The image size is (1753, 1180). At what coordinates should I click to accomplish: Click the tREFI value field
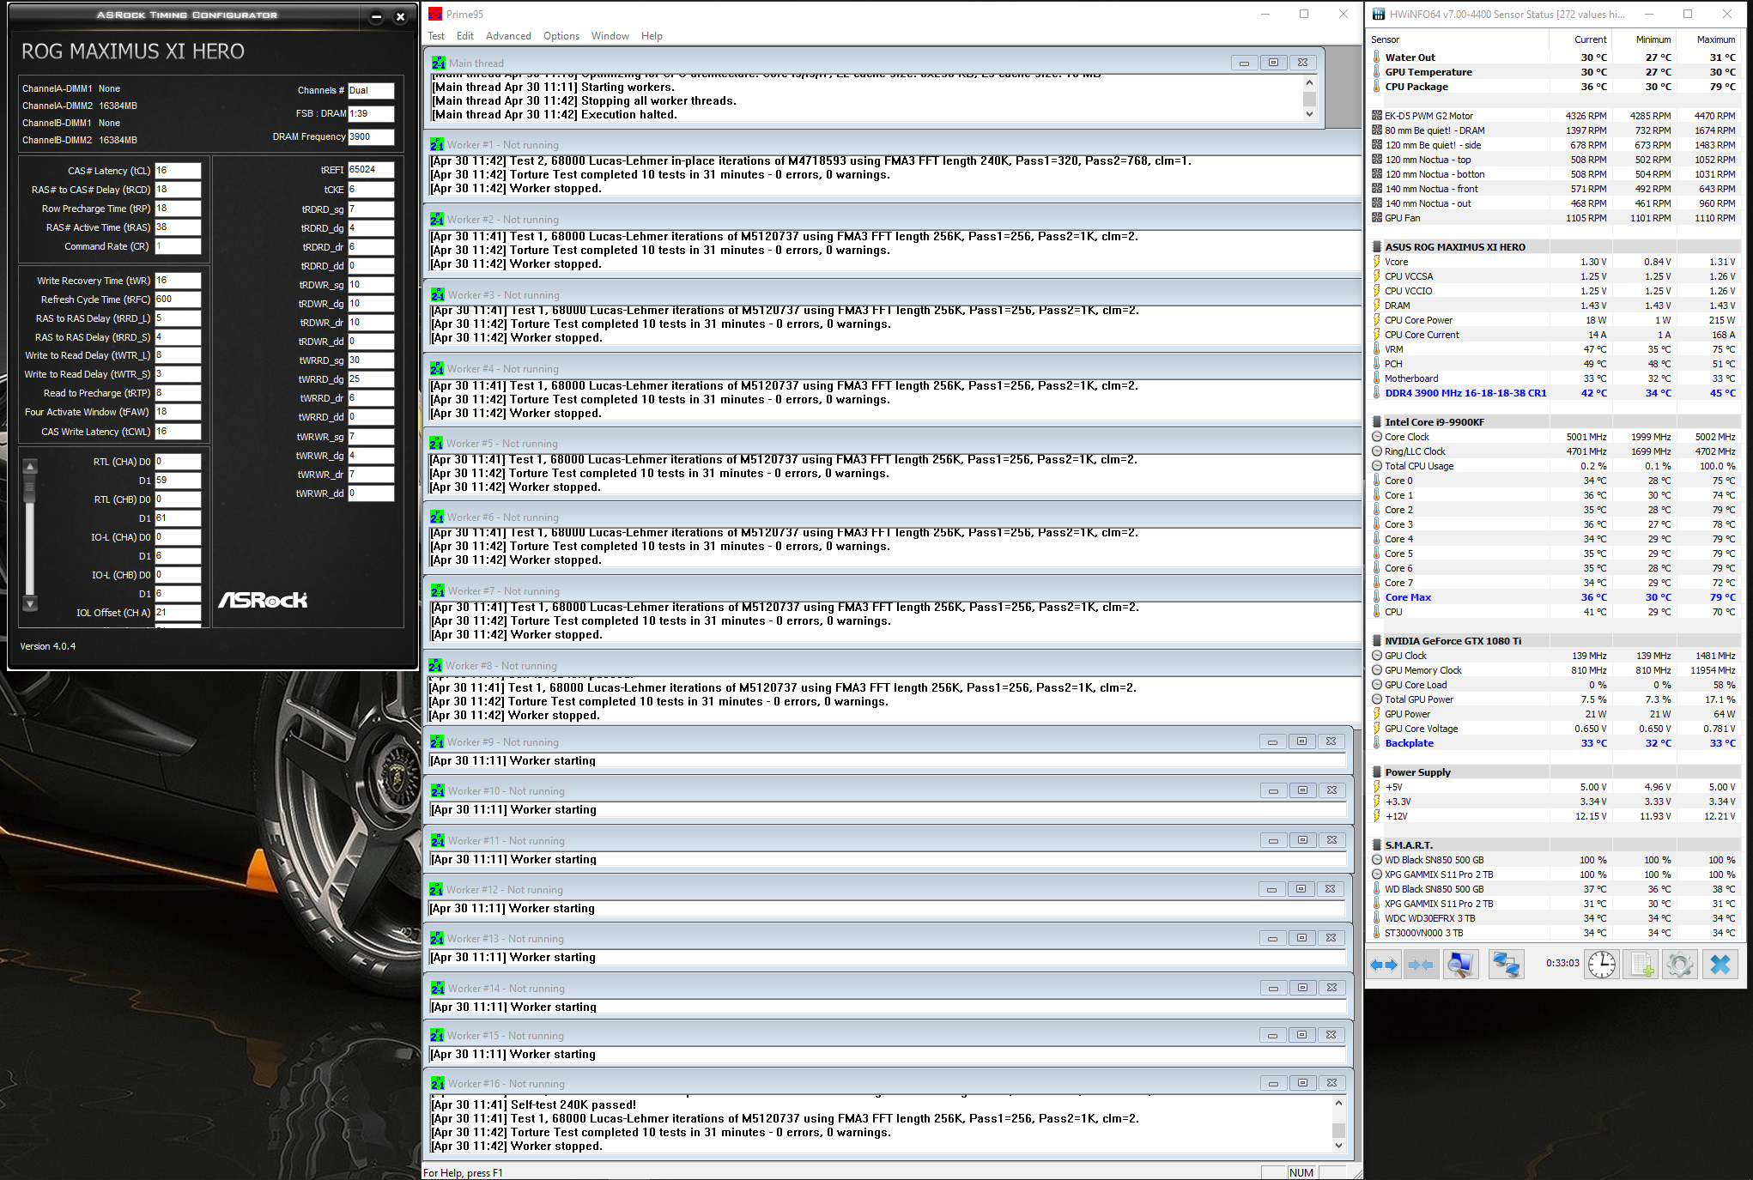click(370, 170)
